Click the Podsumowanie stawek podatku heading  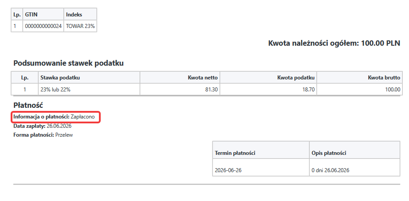tap(68, 63)
